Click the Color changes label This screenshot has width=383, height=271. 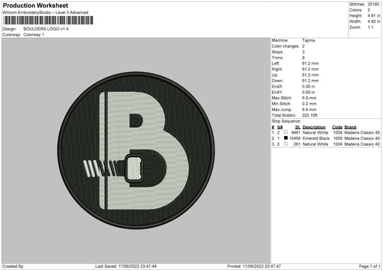point(285,46)
